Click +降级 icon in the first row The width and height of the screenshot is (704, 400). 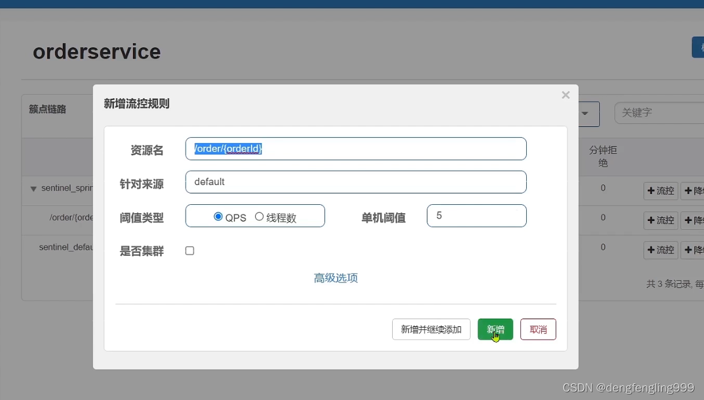[692, 191]
